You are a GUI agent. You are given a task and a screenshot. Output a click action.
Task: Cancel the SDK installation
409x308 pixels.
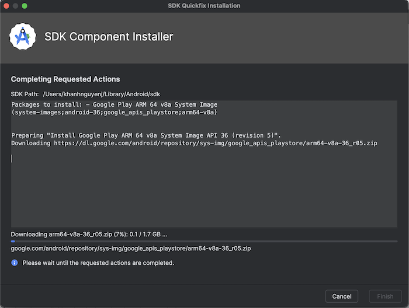pyautogui.click(x=342, y=296)
